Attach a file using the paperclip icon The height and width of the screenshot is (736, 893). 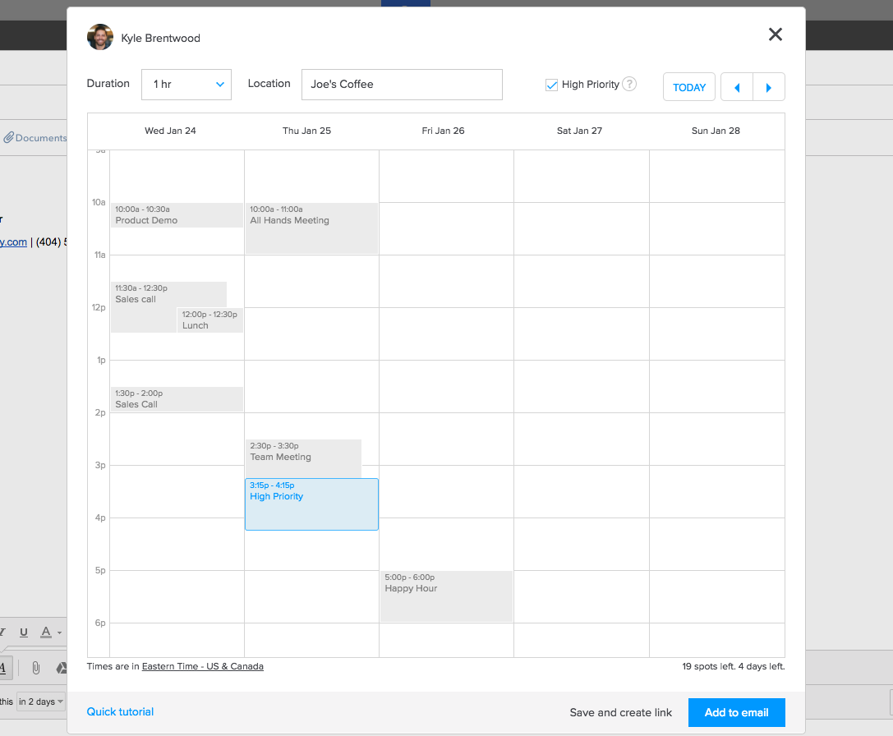point(35,668)
